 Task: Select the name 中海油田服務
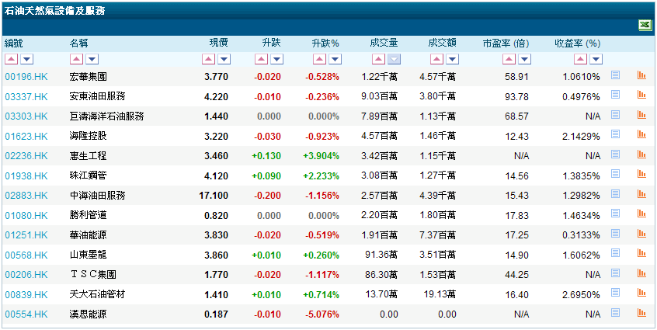[x=97, y=196]
